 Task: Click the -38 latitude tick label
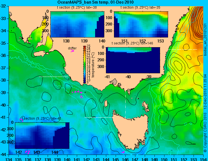(x=3, y=80)
